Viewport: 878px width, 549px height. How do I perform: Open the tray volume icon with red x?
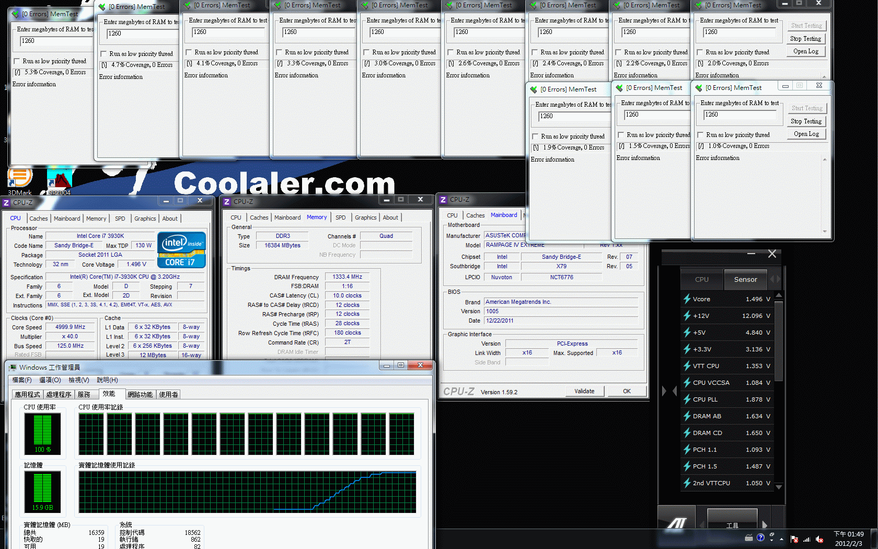click(819, 539)
